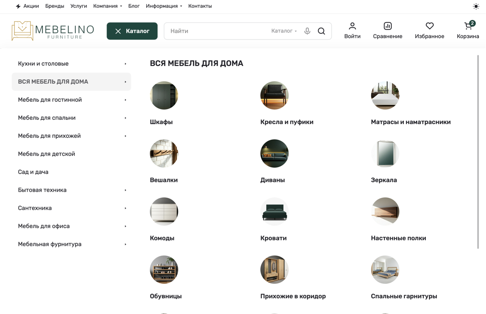This screenshot has width=486, height=314.
Task: Click the Настенные полки round thumbnail
Action: [x=385, y=212]
